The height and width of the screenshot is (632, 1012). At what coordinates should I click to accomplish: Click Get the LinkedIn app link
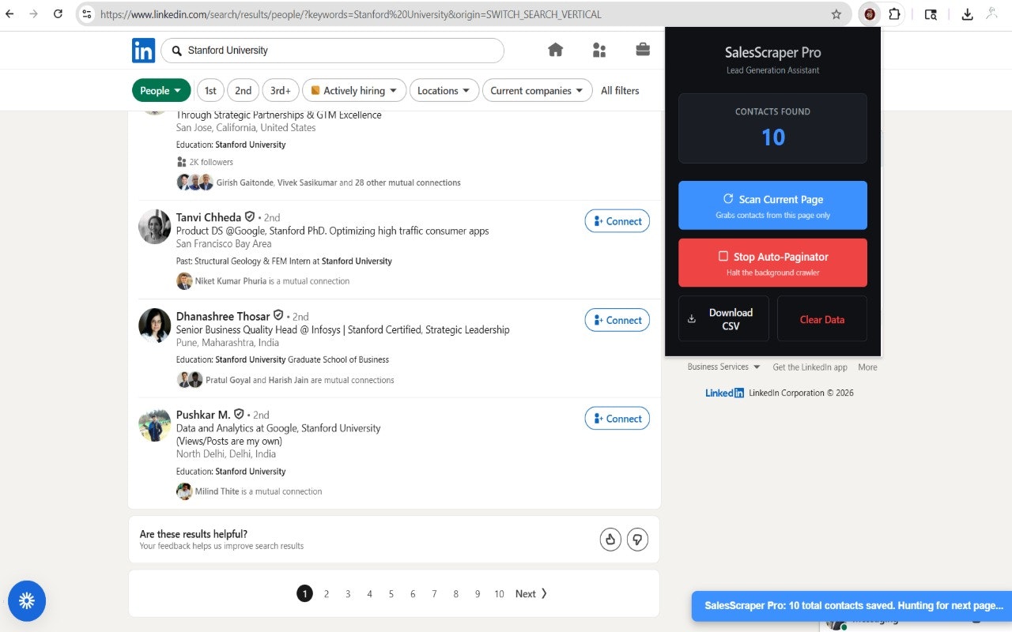[x=810, y=367]
